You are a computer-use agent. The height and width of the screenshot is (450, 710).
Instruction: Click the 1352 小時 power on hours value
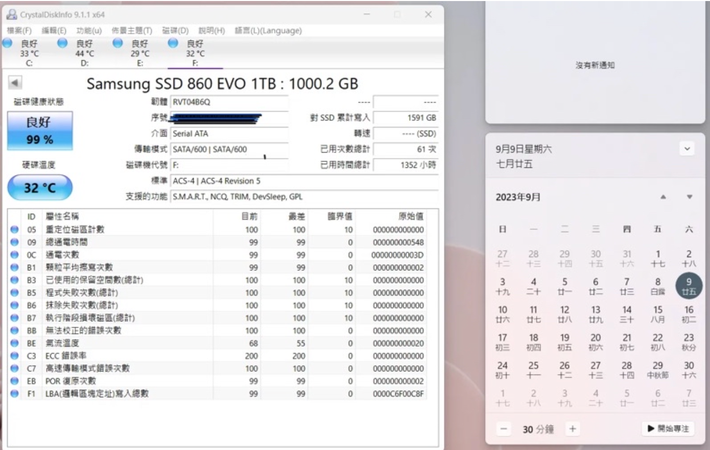click(406, 165)
